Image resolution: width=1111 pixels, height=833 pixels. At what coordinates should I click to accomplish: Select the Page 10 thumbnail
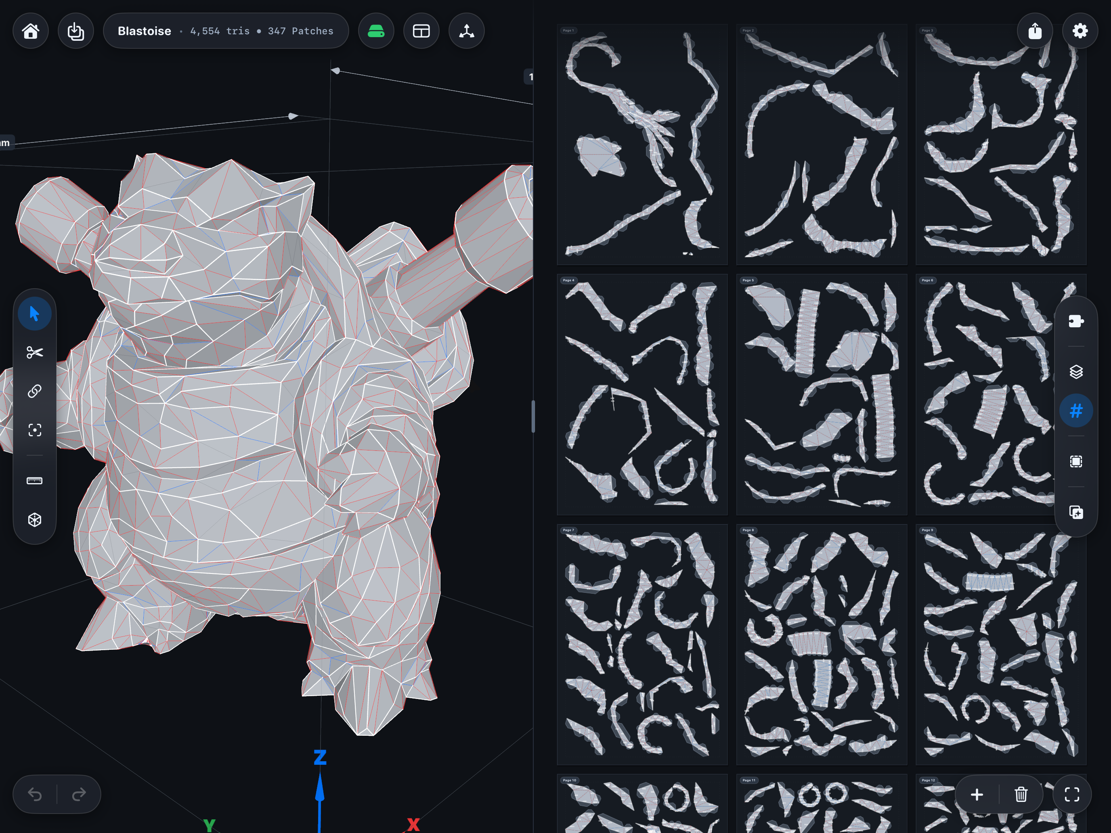tap(642, 804)
